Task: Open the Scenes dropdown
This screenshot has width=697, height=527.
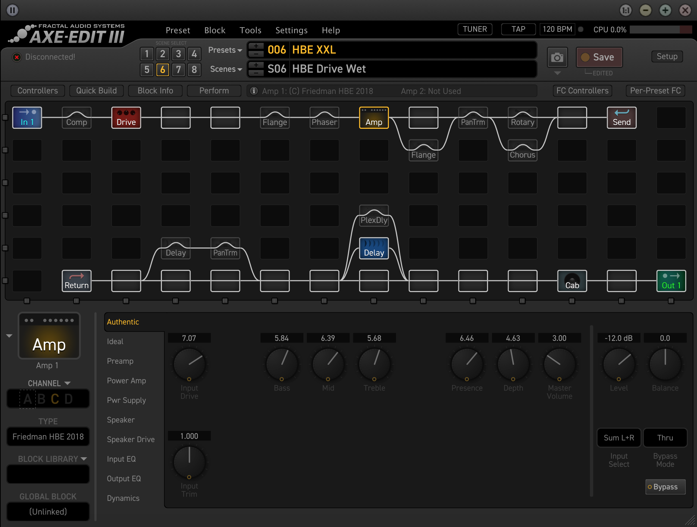Action: 226,69
